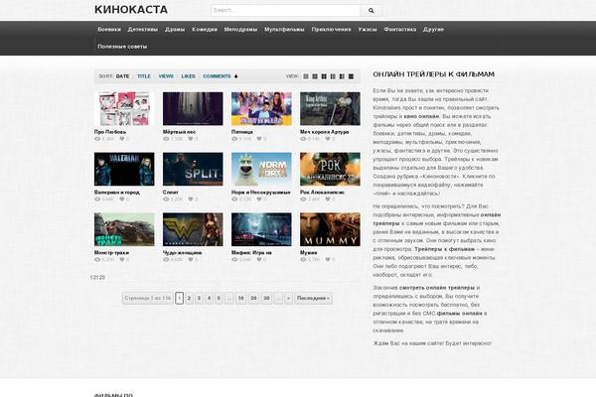Focus the Search input field
Viewport: 596px width, 397px height.
285,11
